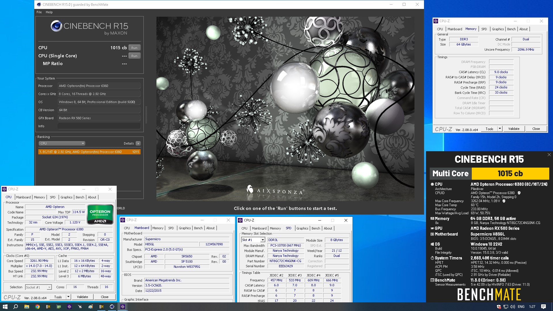This screenshot has height=311, width=553.
Task: Click the Memory section icon in the BenchMate panel
Action: coord(432,219)
